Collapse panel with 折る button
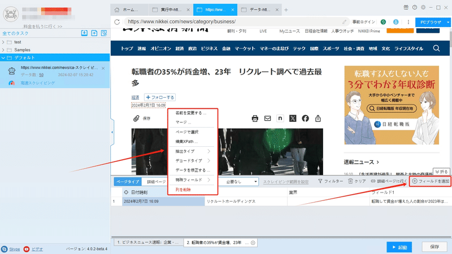The height and width of the screenshot is (254, 452). (x=441, y=172)
